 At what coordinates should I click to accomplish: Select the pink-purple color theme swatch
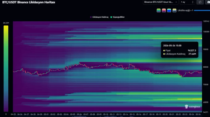[164, 10]
